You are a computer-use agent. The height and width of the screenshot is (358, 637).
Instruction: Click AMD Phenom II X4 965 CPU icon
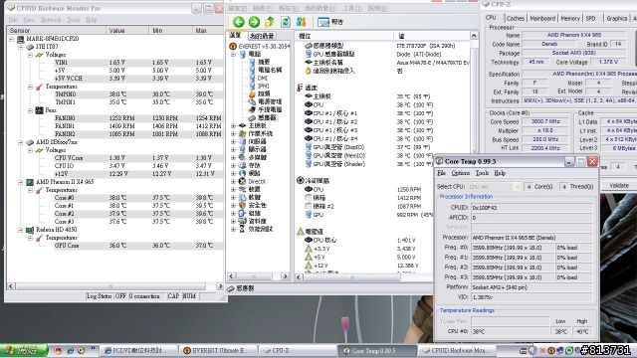[30, 182]
